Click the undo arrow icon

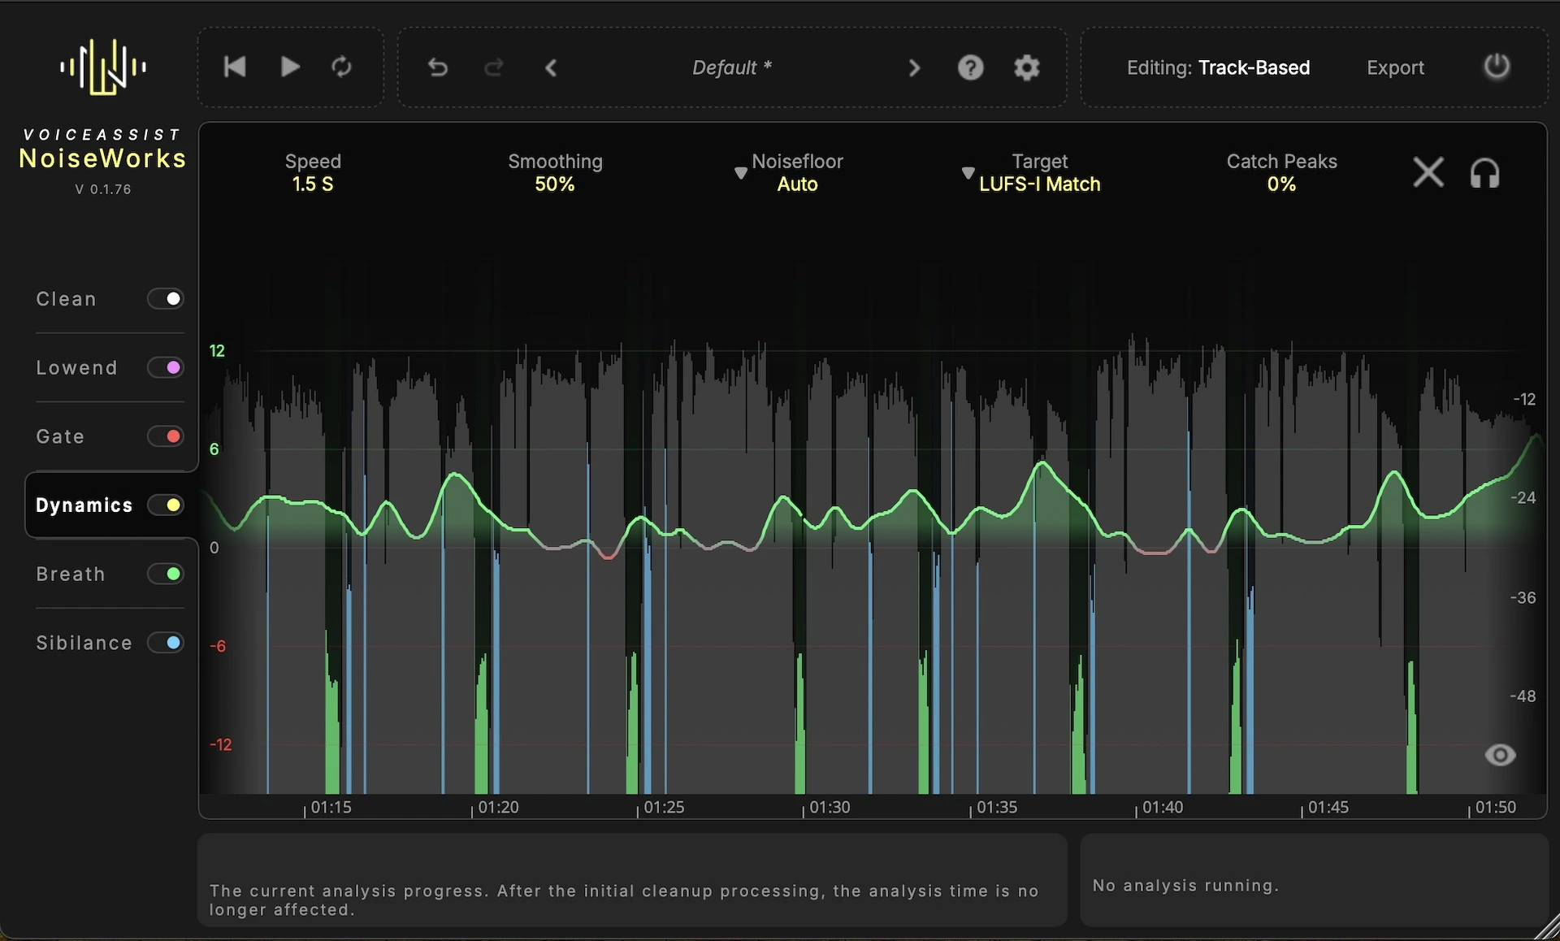point(438,67)
